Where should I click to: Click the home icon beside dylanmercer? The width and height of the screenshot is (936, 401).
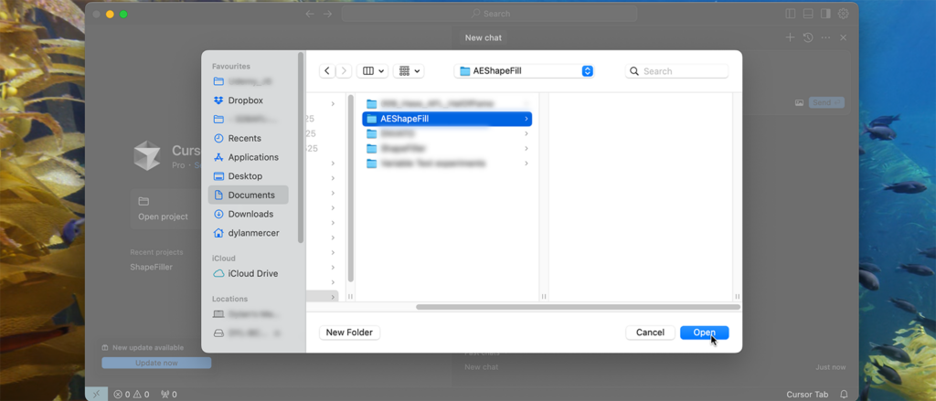pyautogui.click(x=218, y=233)
